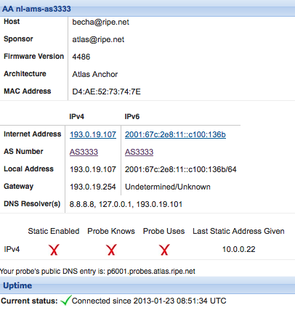Select the sponsor email atlas@ripe.net
This screenshot has height=313, width=295.
coord(98,39)
